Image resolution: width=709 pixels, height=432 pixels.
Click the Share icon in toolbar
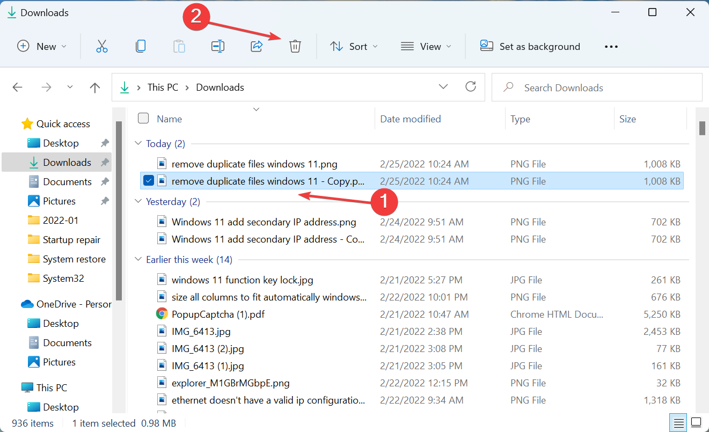coord(257,47)
